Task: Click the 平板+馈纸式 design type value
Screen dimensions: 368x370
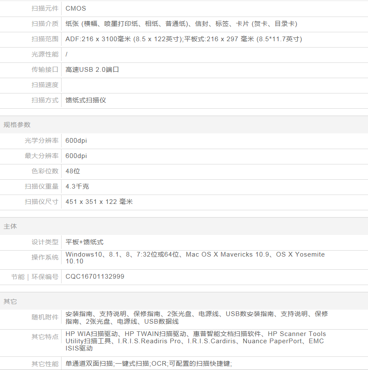Action: pos(84,242)
